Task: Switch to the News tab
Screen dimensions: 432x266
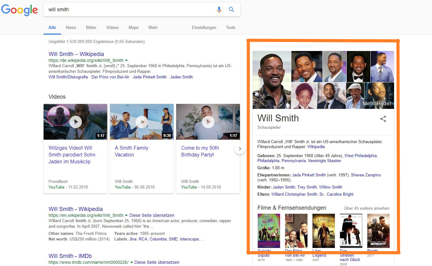Action: [71, 27]
